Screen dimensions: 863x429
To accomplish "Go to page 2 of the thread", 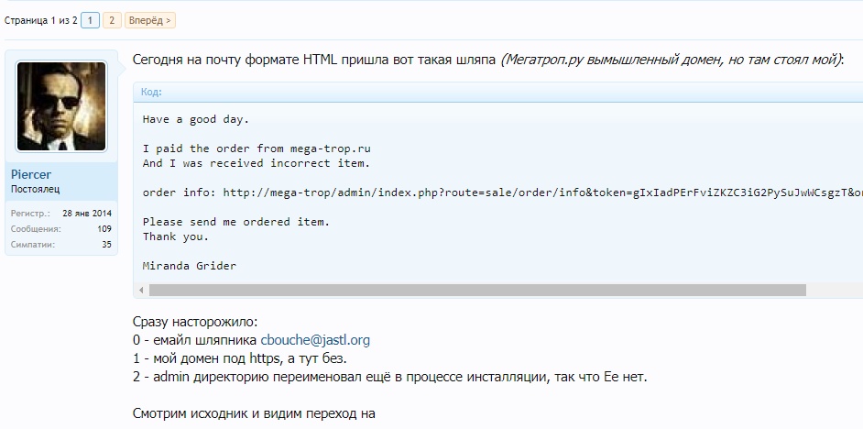I will 112,19.
